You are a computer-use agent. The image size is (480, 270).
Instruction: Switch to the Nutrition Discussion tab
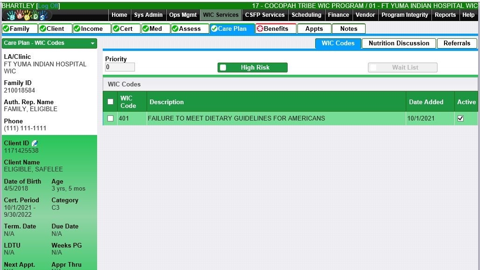399,43
